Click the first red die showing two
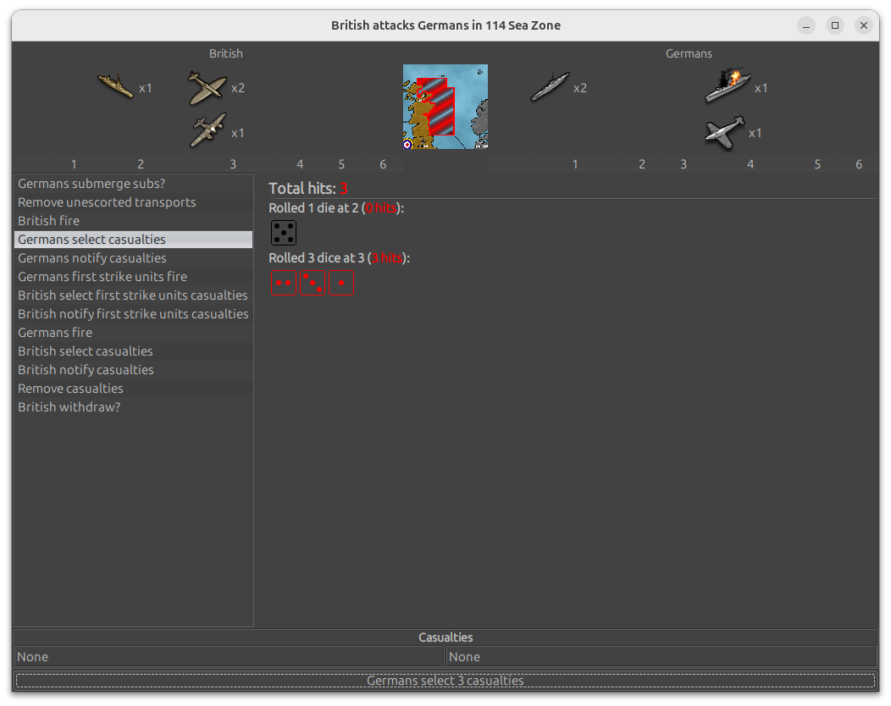 click(x=284, y=283)
